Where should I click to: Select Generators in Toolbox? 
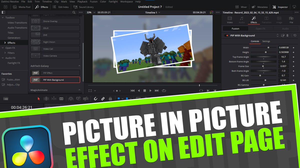coord(14,38)
